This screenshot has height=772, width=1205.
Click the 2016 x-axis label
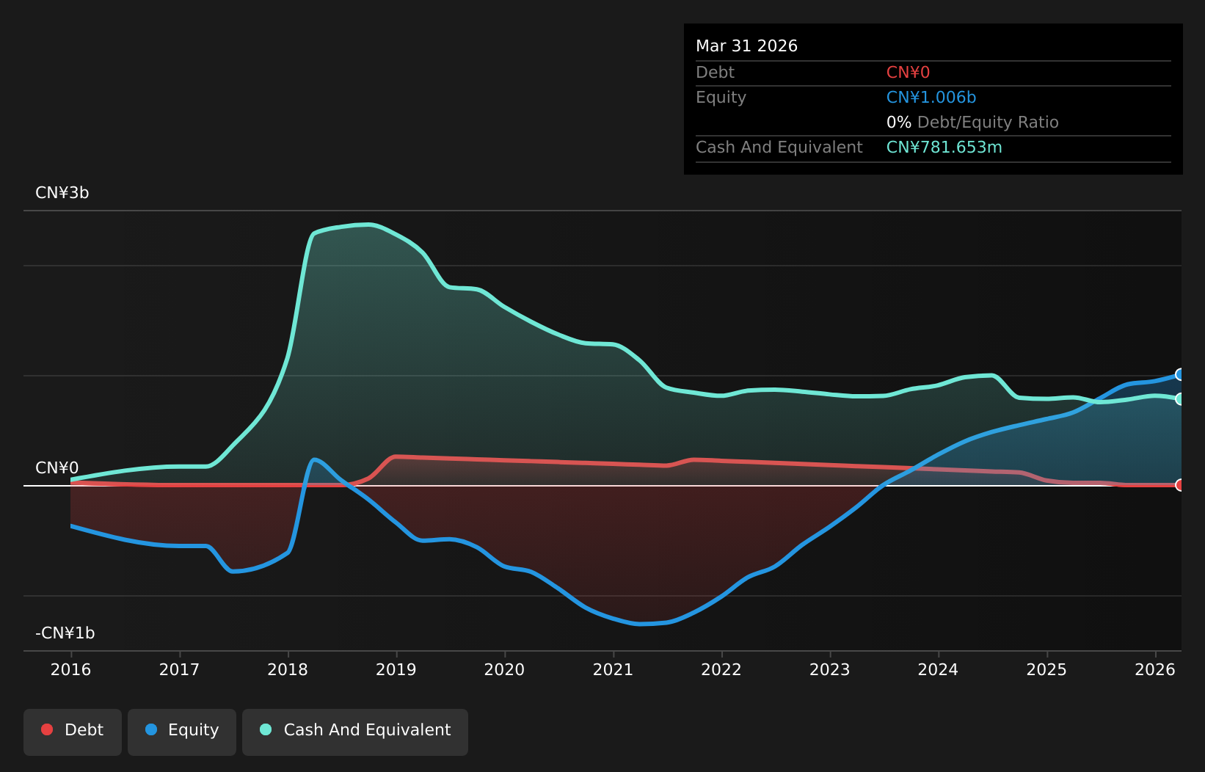point(71,670)
